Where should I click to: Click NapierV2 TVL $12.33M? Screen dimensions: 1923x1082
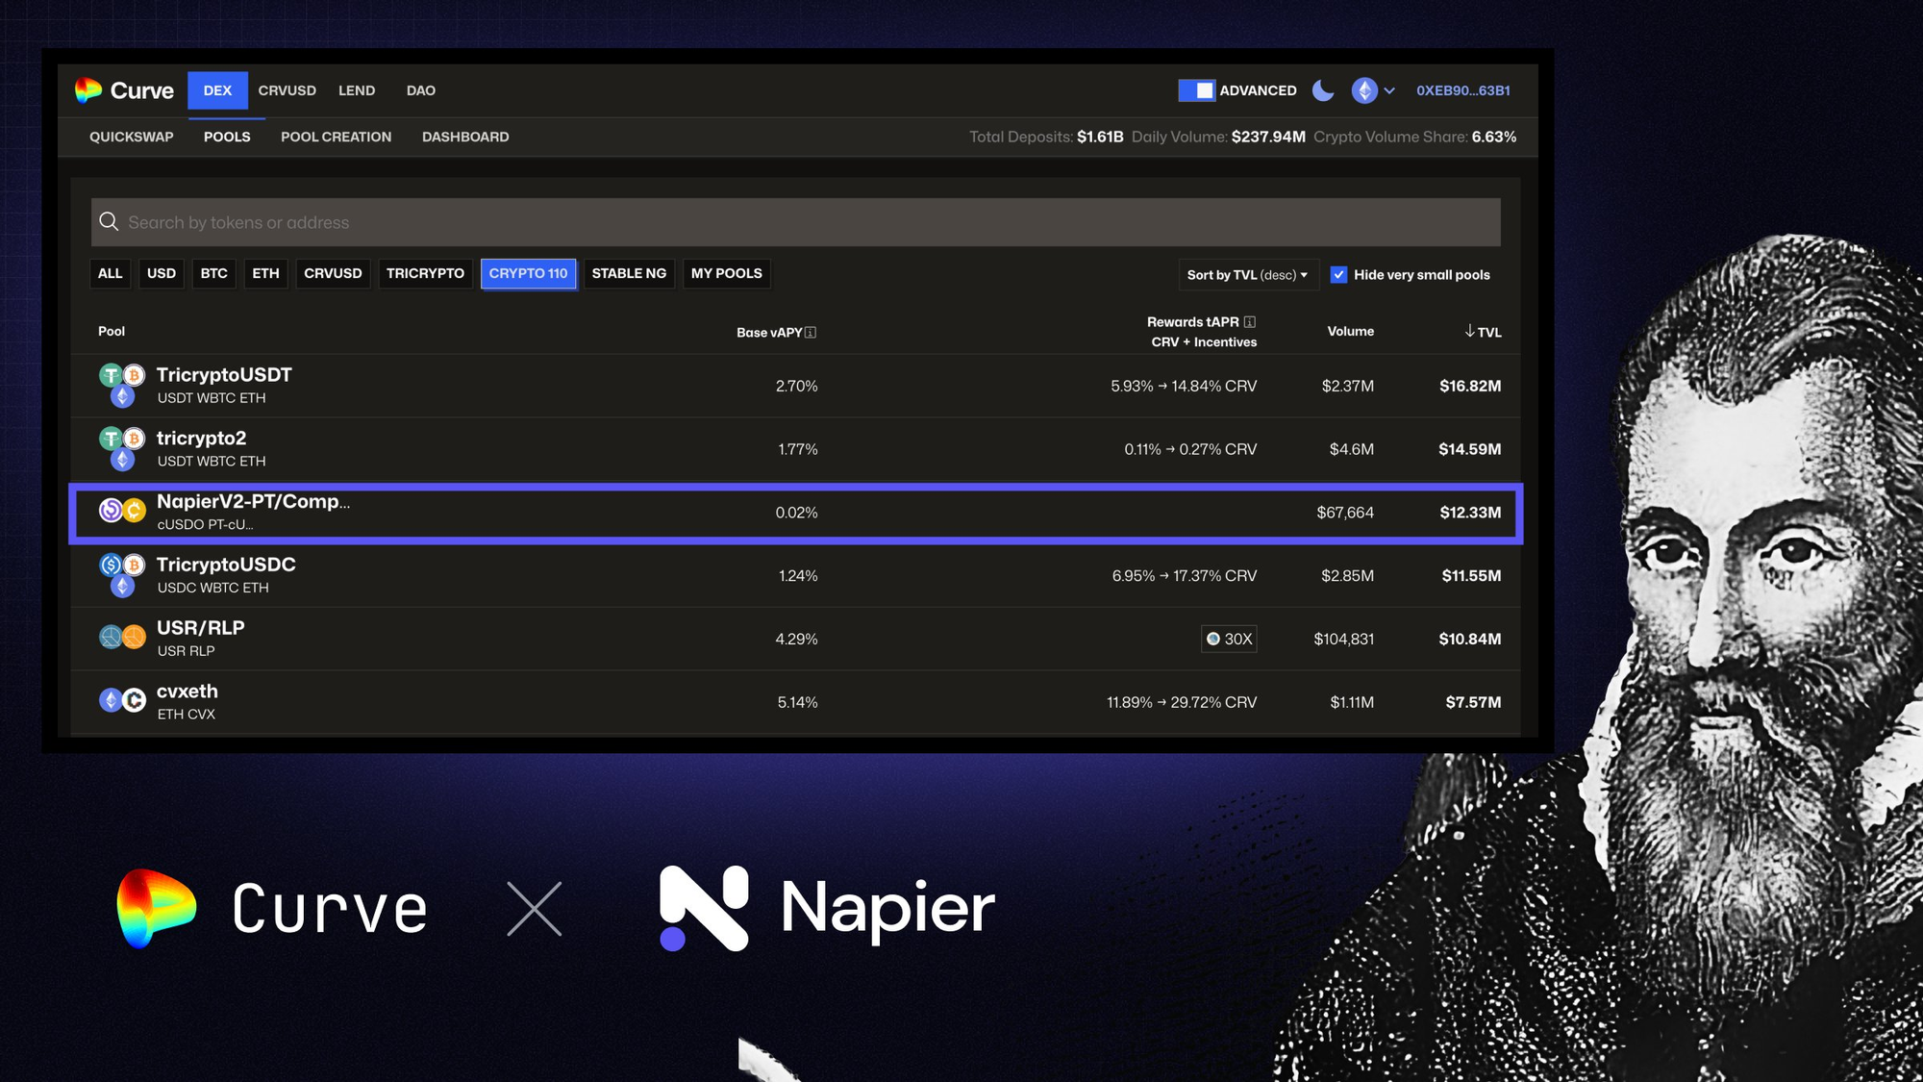coord(1470,513)
